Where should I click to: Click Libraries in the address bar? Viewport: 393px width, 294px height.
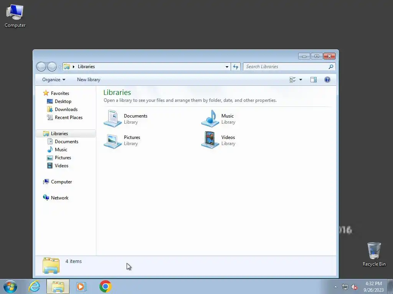pyautogui.click(x=86, y=67)
